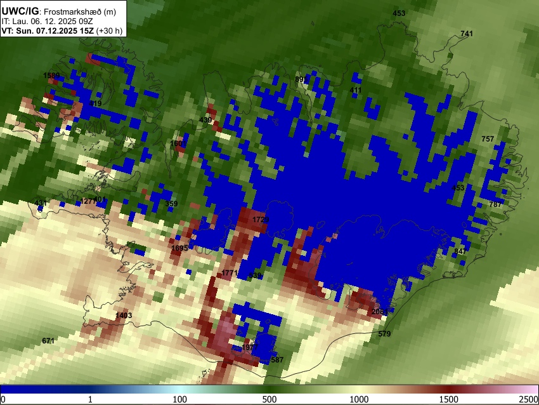Image resolution: width=539 pixels, height=405 pixels.
Task: Click the map value 741
Action: [467, 34]
